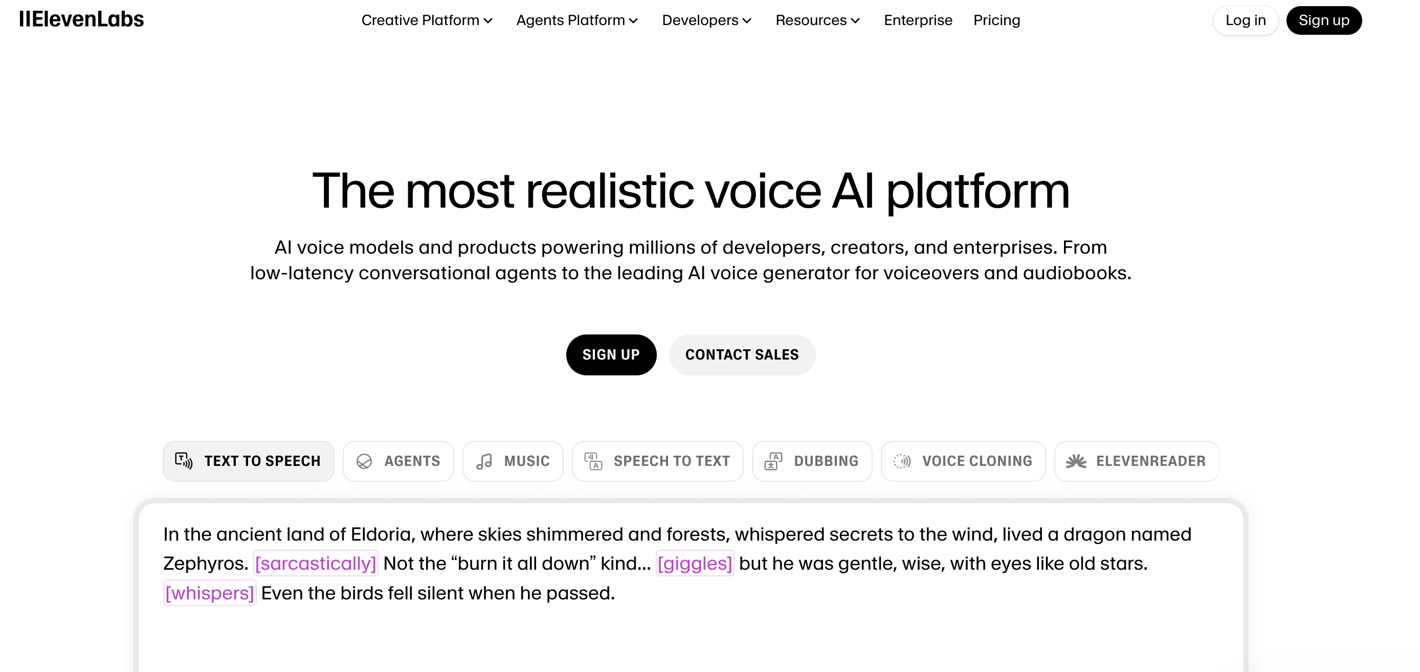Click the CONTACT SALES button

click(741, 354)
